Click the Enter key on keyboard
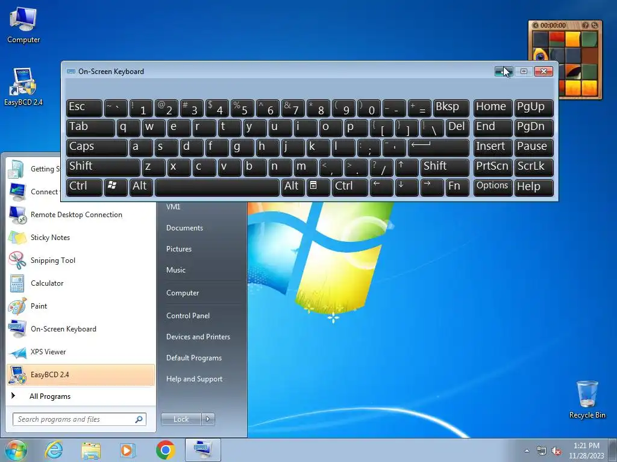The height and width of the screenshot is (462, 617). click(439, 147)
